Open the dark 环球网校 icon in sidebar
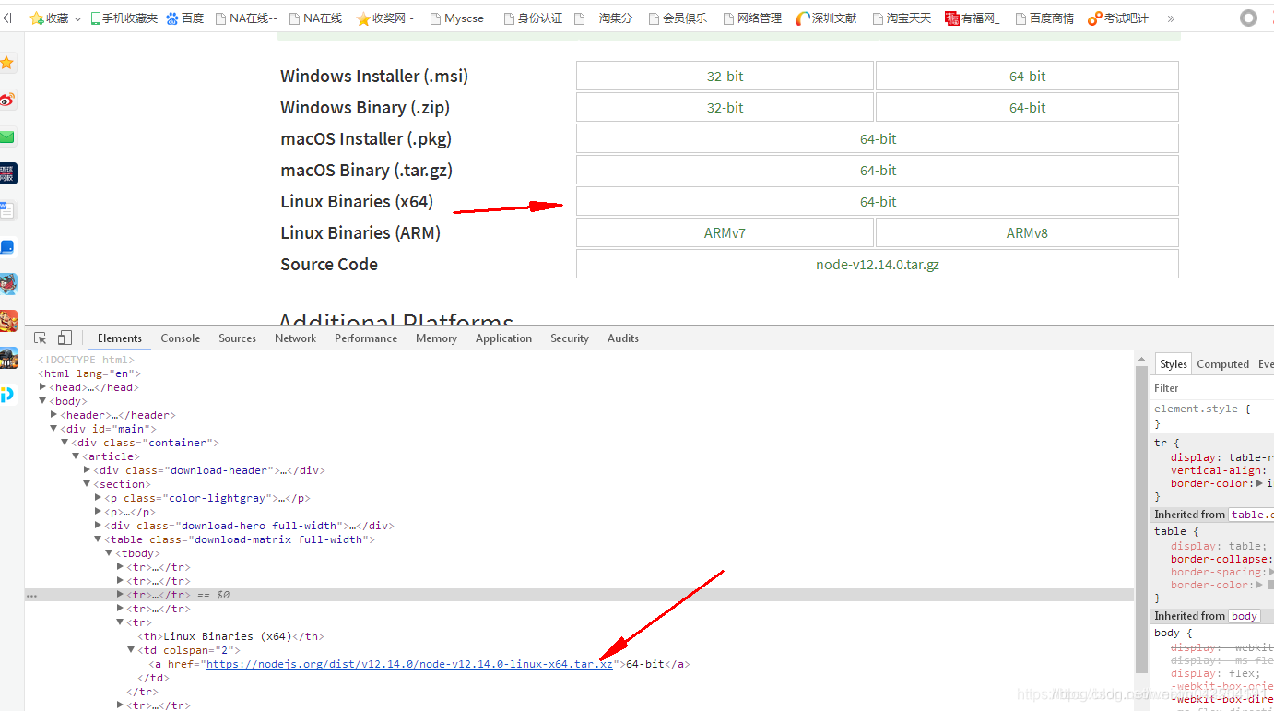The height and width of the screenshot is (711, 1274). [7, 173]
